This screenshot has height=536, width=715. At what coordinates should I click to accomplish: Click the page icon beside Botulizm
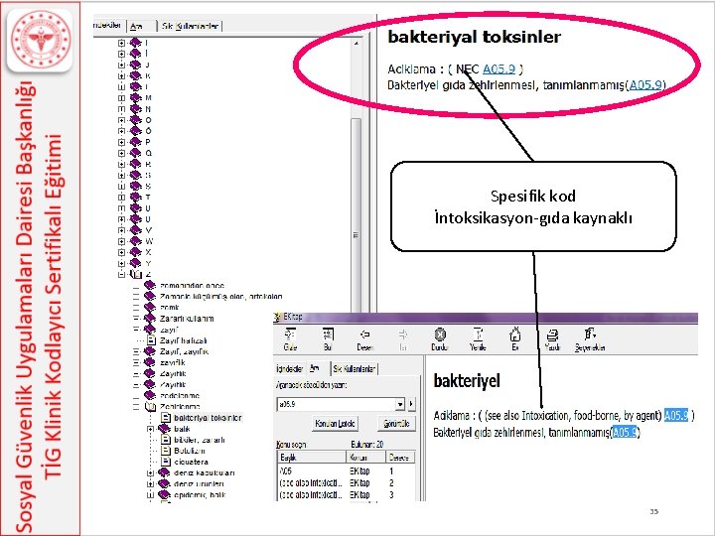[166, 451]
